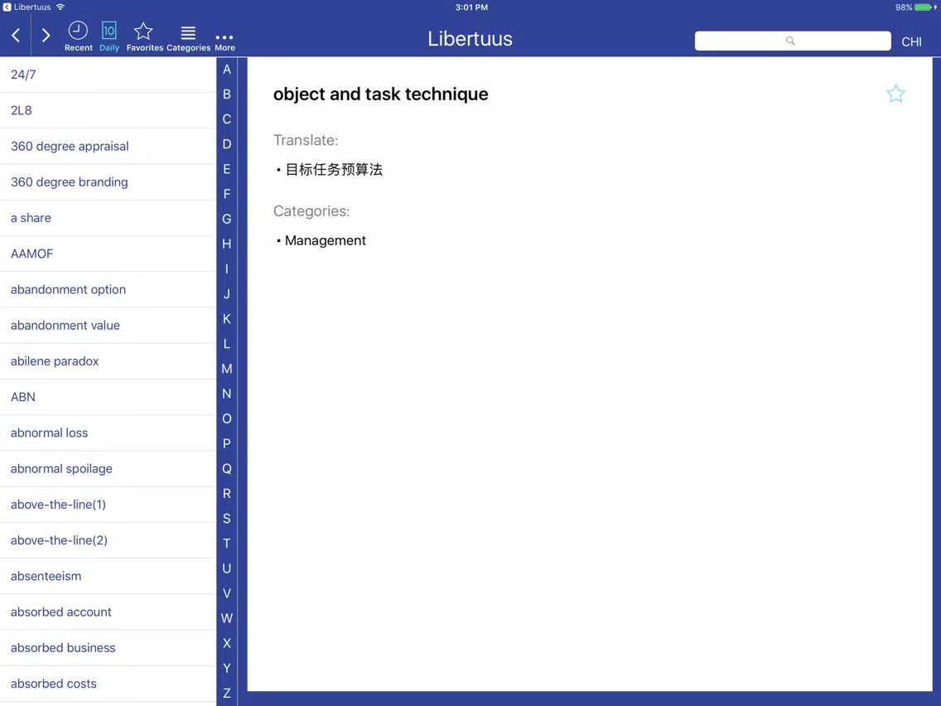Jump to letter G in the index
Image resolution: width=941 pixels, height=706 pixels.
point(227,219)
